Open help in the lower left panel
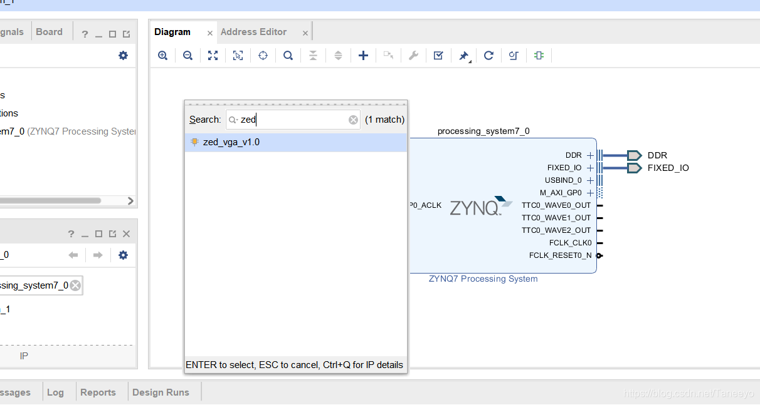The width and height of the screenshot is (760, 405). (71, 234)
